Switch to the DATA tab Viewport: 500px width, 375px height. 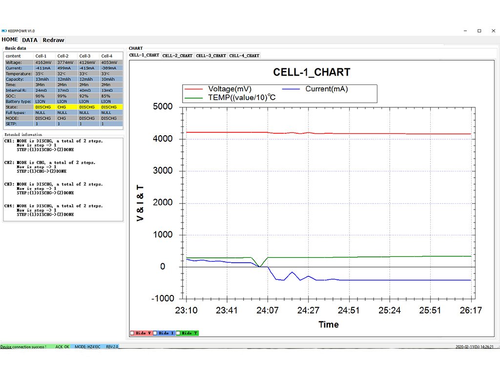coord(30,40)
